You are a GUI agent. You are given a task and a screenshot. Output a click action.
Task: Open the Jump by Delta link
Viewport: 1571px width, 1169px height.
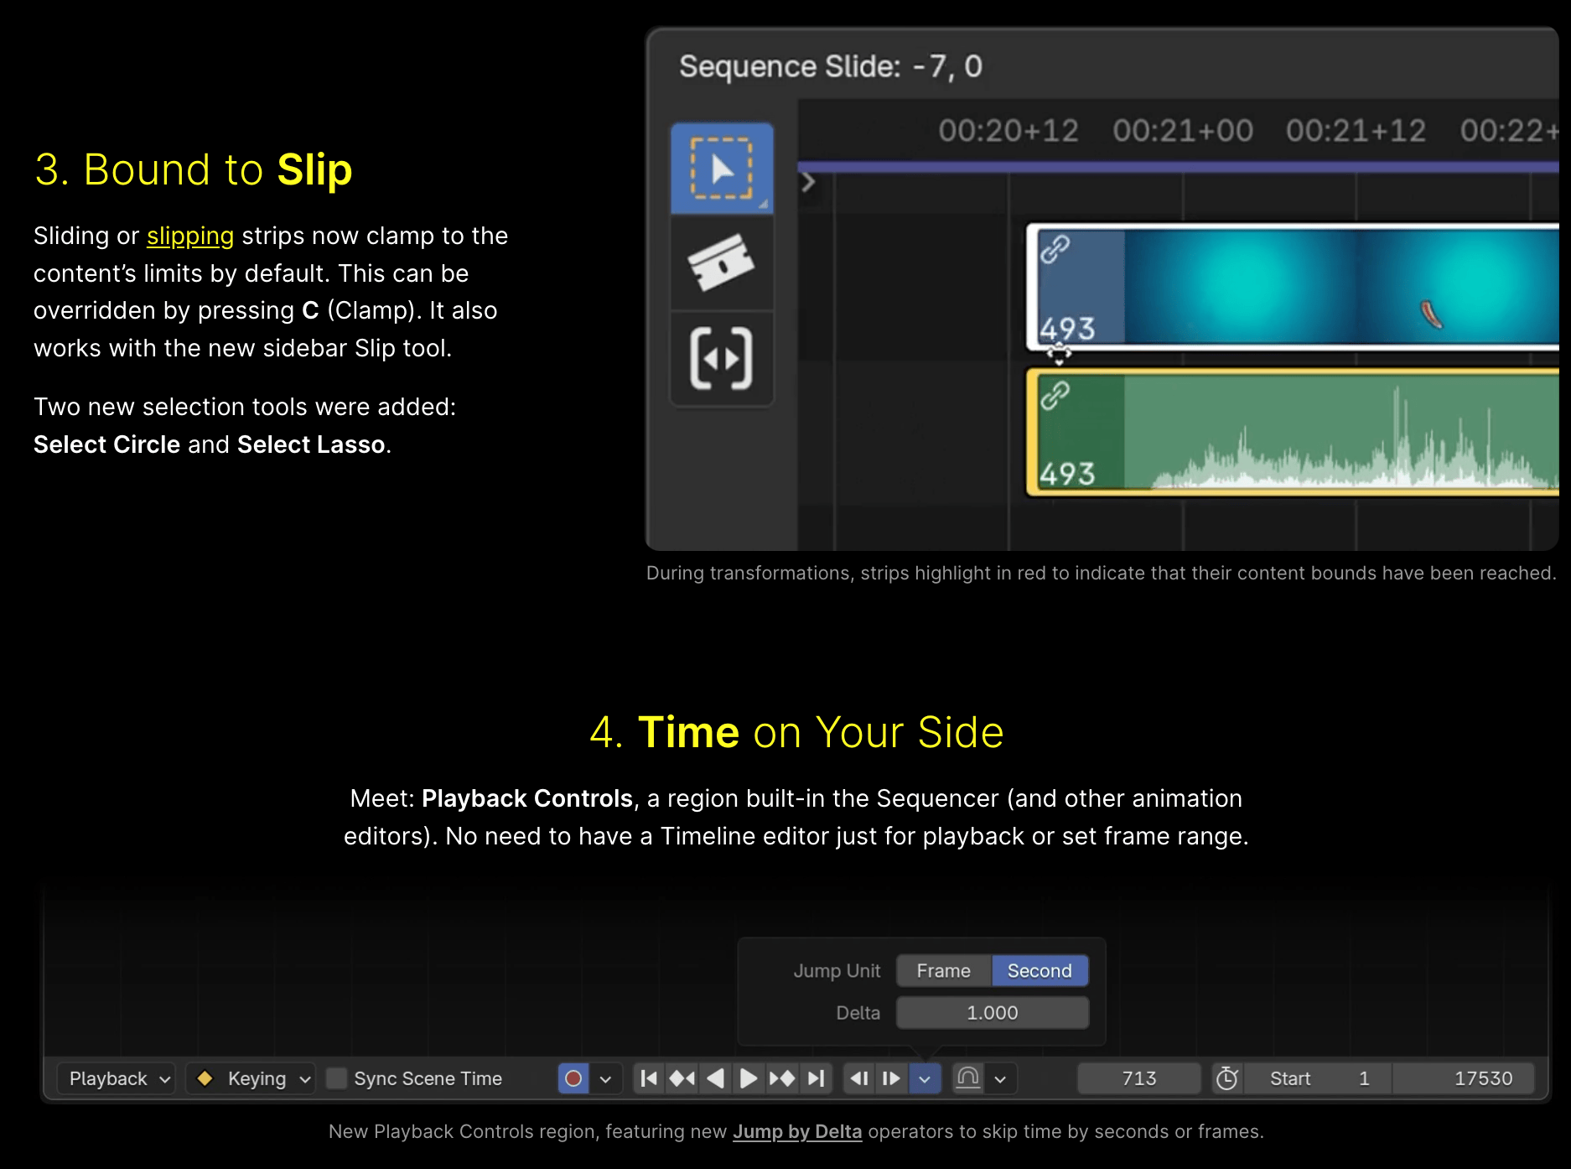[x=796, y=1131]
